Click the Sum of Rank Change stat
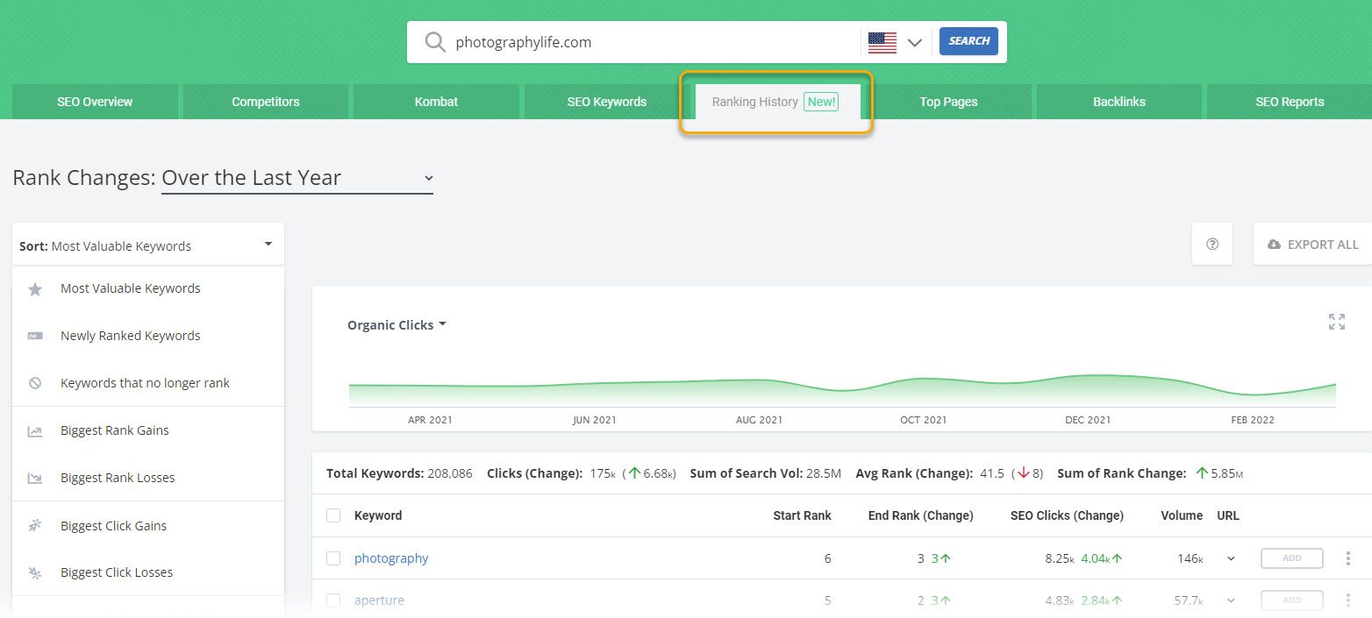1372x618 pixels. (x=1150, y=473)
